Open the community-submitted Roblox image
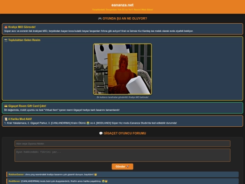Image resolution: width=245 pixels, height=184 pixels. tap(122, 69)
